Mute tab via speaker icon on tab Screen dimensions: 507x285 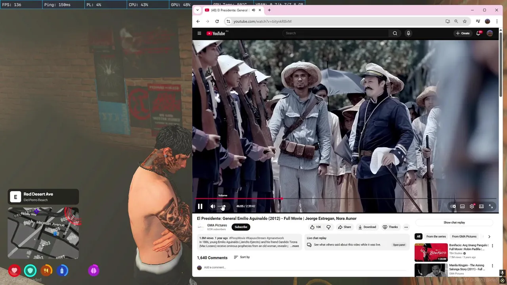253,10
